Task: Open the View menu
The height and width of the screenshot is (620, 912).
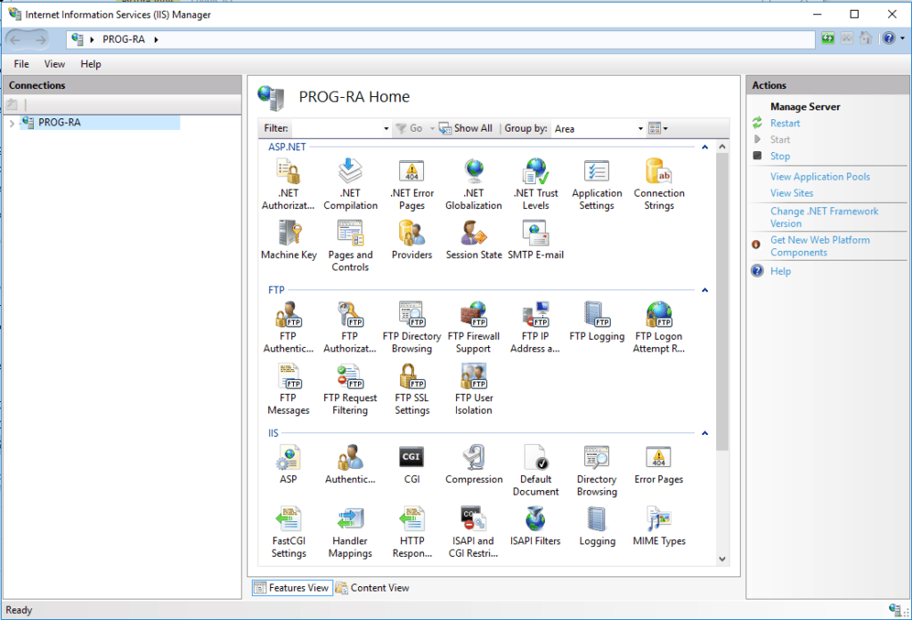Action: (54, 63)
